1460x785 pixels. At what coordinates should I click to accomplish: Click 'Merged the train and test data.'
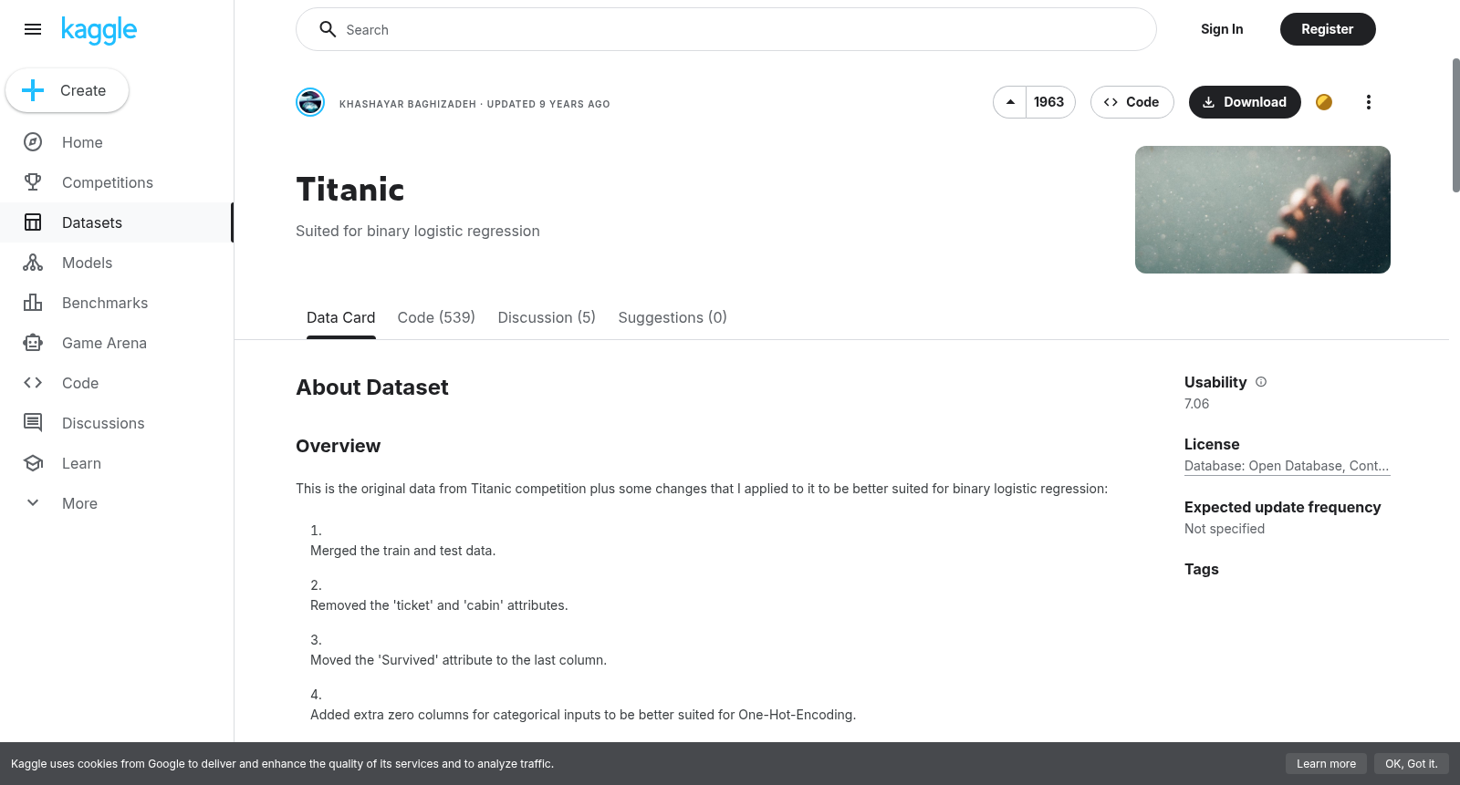coord(403,551)
